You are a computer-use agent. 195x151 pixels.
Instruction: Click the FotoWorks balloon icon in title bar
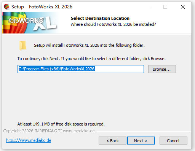(x=6, y=7)
